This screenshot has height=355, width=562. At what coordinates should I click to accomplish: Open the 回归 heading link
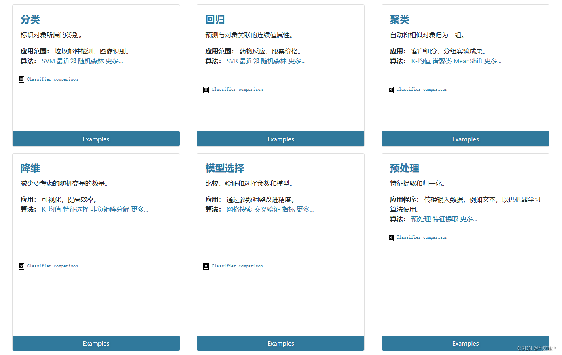pyautogui.click(x=215, y=19)
